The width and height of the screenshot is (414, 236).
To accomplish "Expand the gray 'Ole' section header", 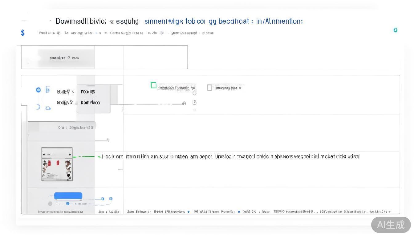I will [75, 127].
